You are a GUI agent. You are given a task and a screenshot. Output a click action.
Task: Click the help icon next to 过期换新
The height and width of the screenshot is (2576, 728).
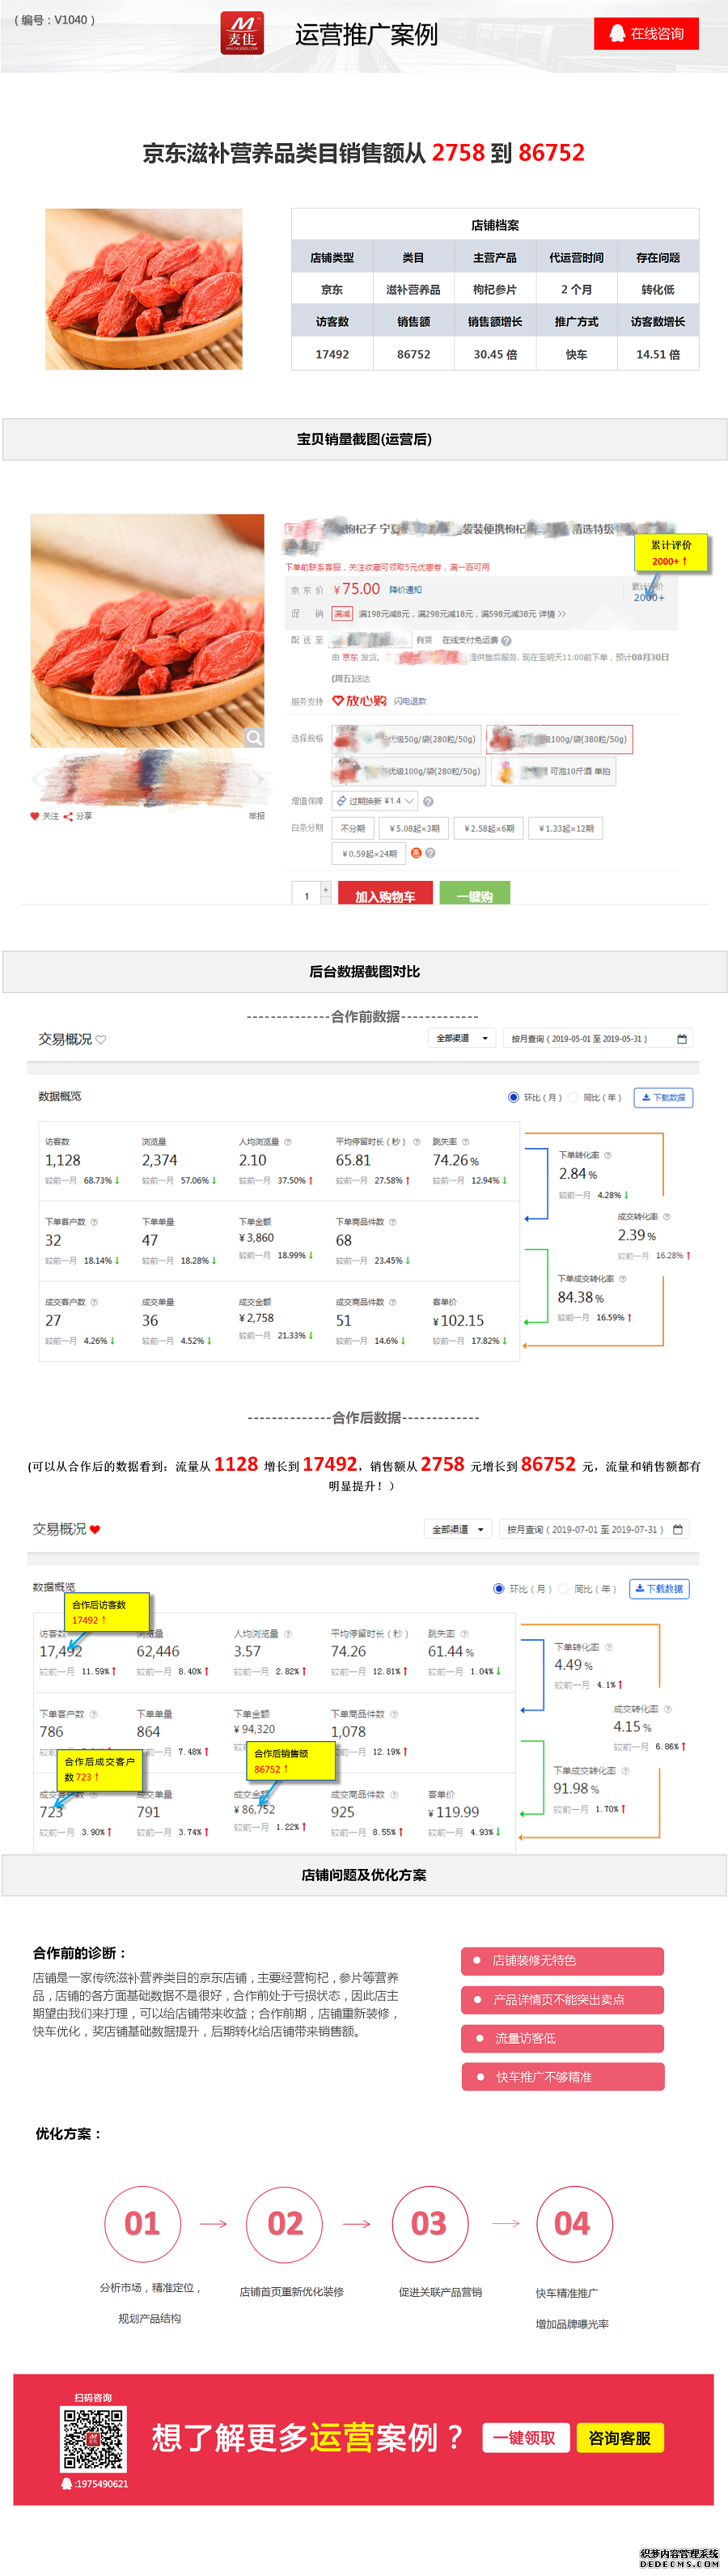coord(428,801)
